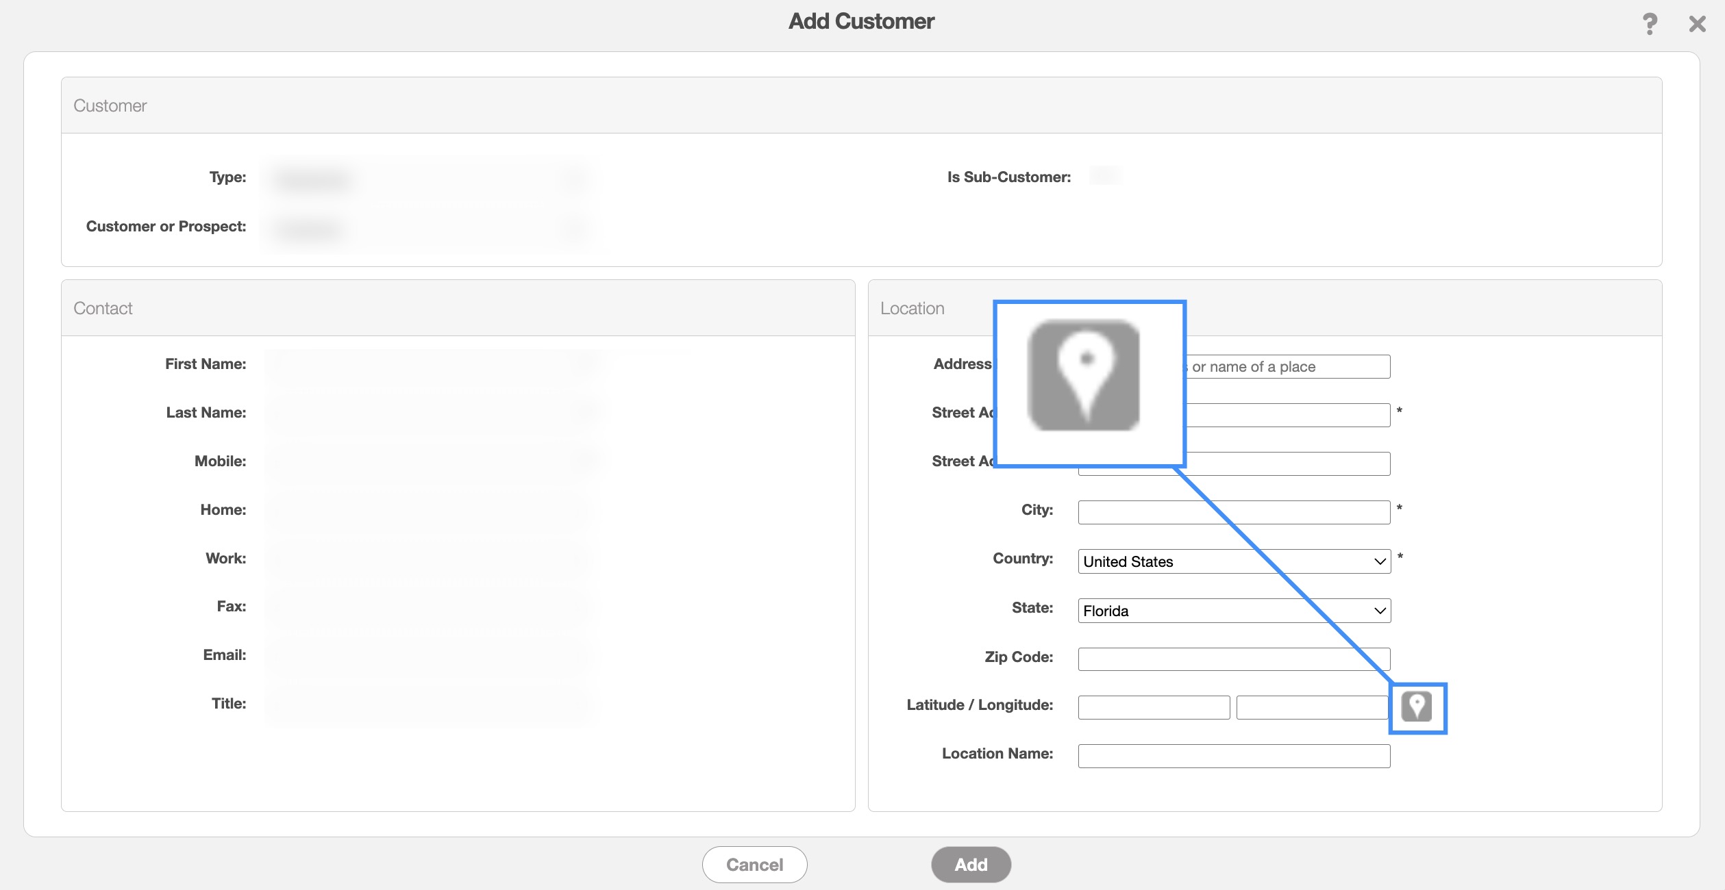Open the help question mark icon
This screenshot has width=1725, height=890.
pos(1650,24)
